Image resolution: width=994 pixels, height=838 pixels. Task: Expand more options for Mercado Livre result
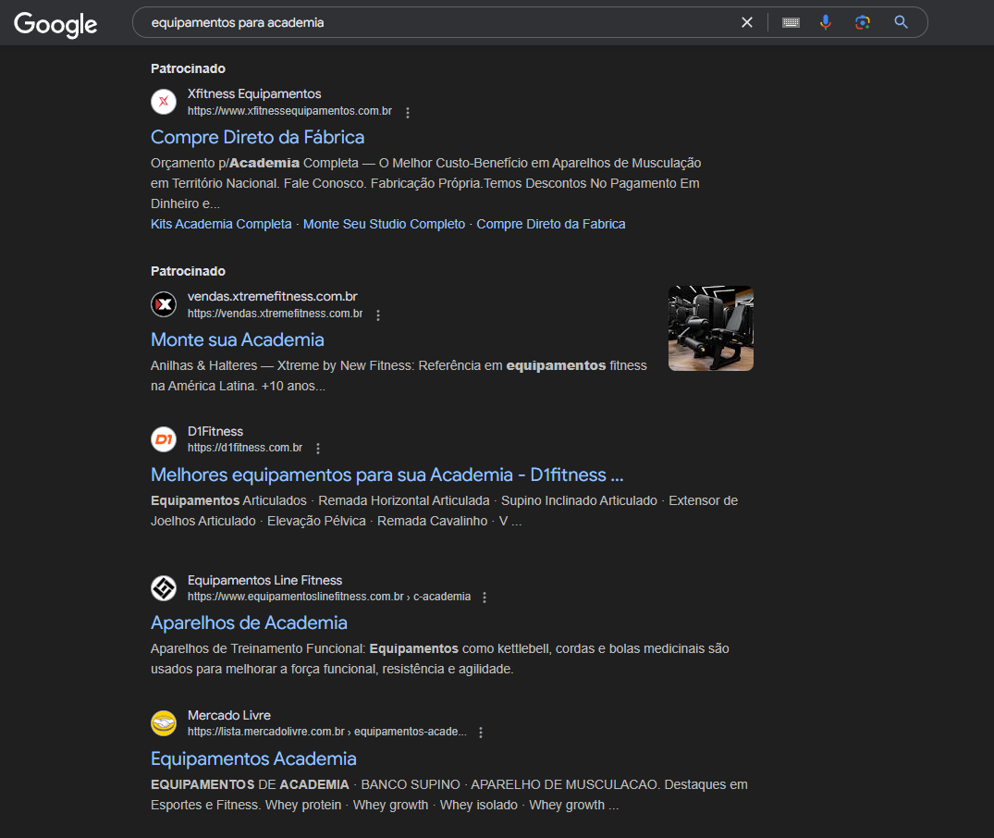(481, 733)
